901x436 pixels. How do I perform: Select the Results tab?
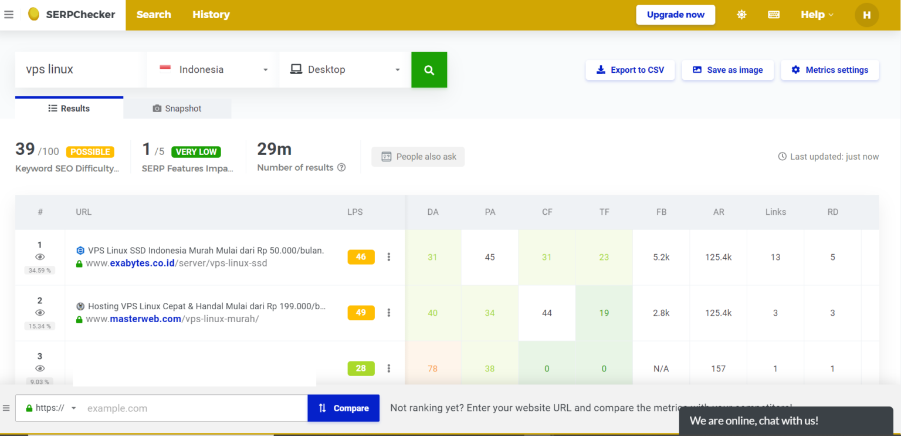(x=69, y=108)
